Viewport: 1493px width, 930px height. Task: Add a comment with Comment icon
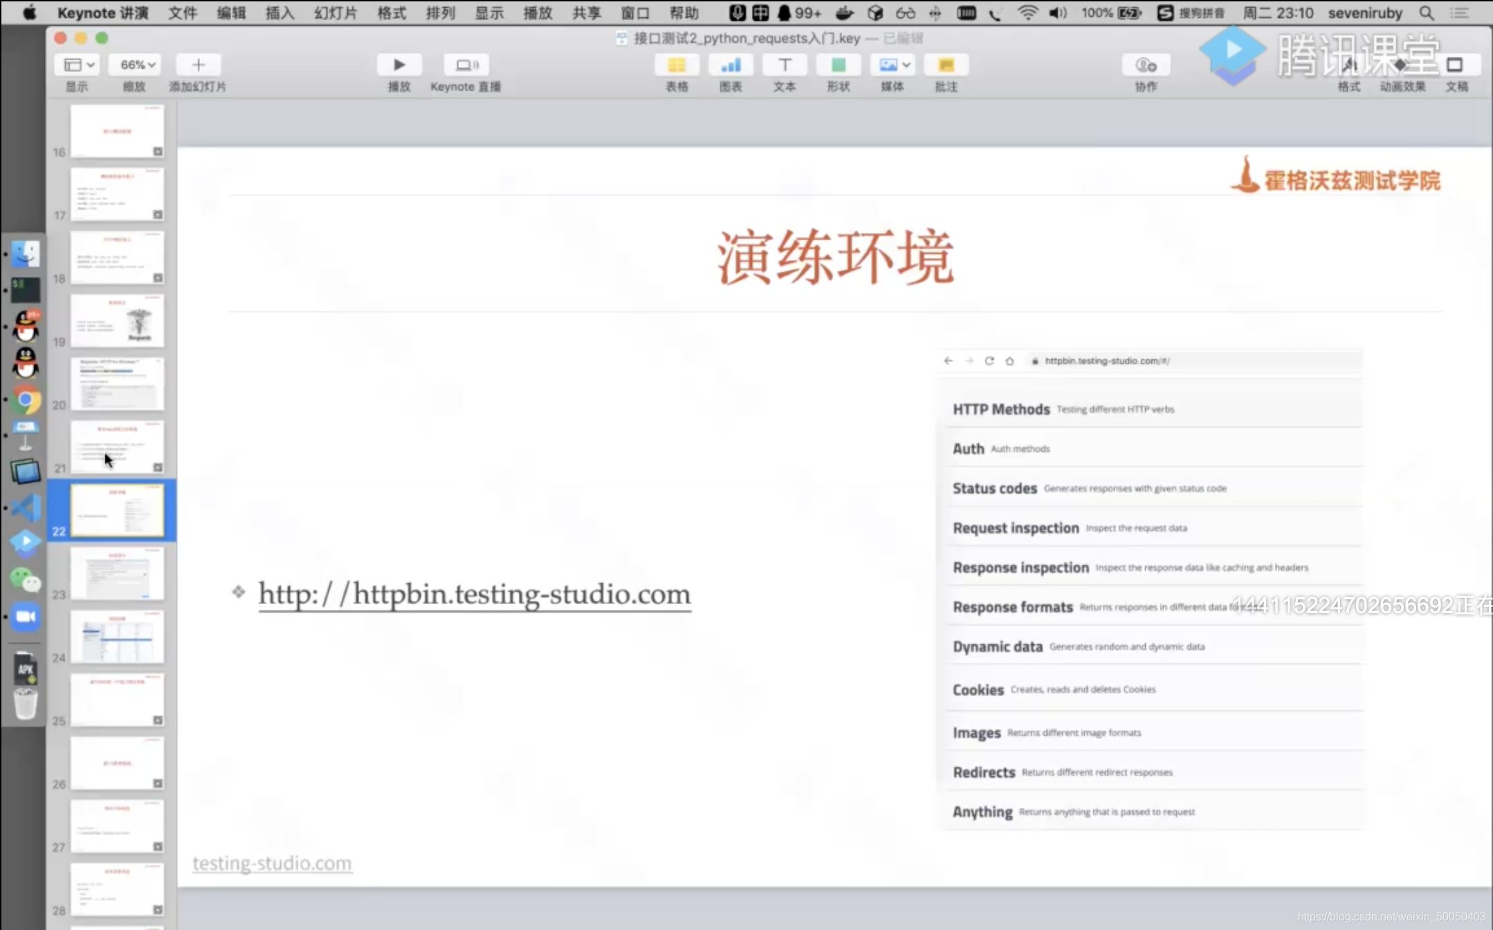coord(946,65)
